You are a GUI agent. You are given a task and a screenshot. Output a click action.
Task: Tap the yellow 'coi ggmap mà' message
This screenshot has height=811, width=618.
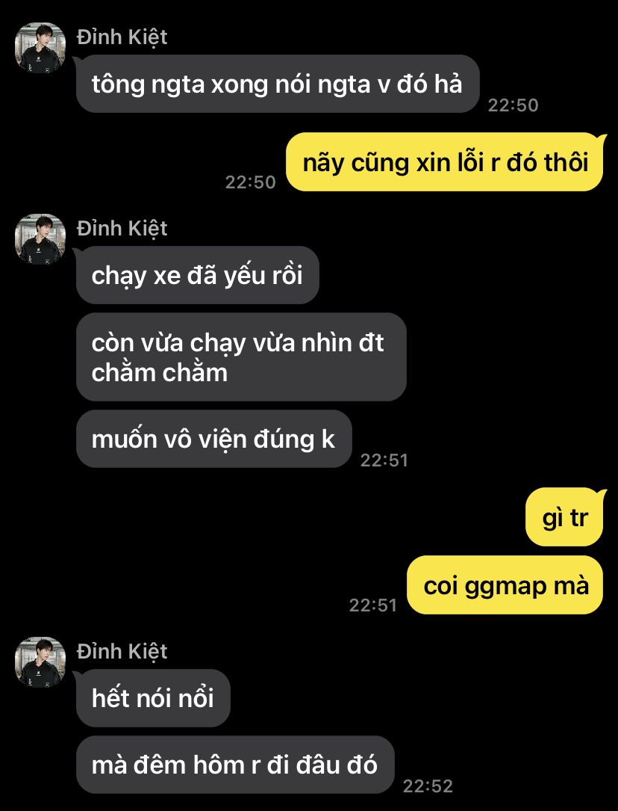[505, 585]
